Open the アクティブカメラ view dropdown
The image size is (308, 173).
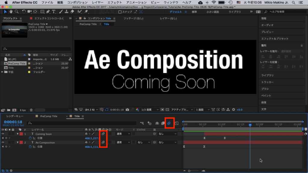(182, 110)
